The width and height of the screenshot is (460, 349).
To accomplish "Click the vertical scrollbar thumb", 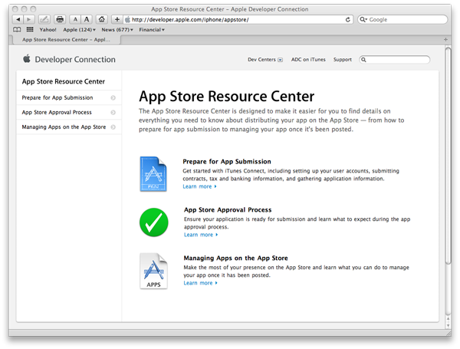I will click(x=448, y=156).
